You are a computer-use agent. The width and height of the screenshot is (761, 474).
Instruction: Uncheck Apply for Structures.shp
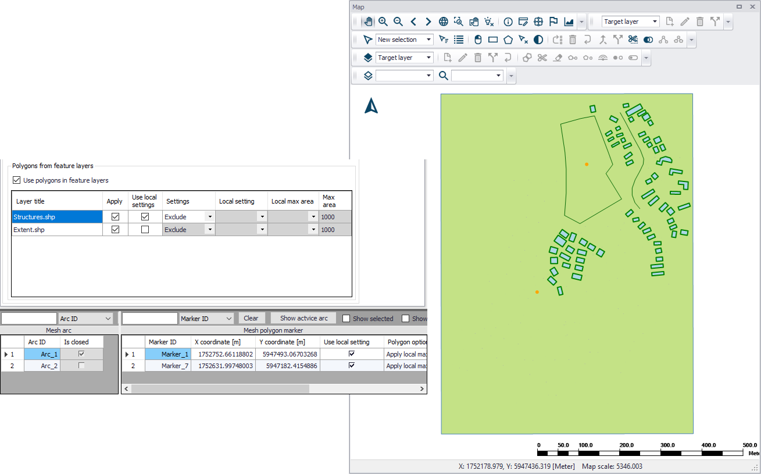(115, 216)
